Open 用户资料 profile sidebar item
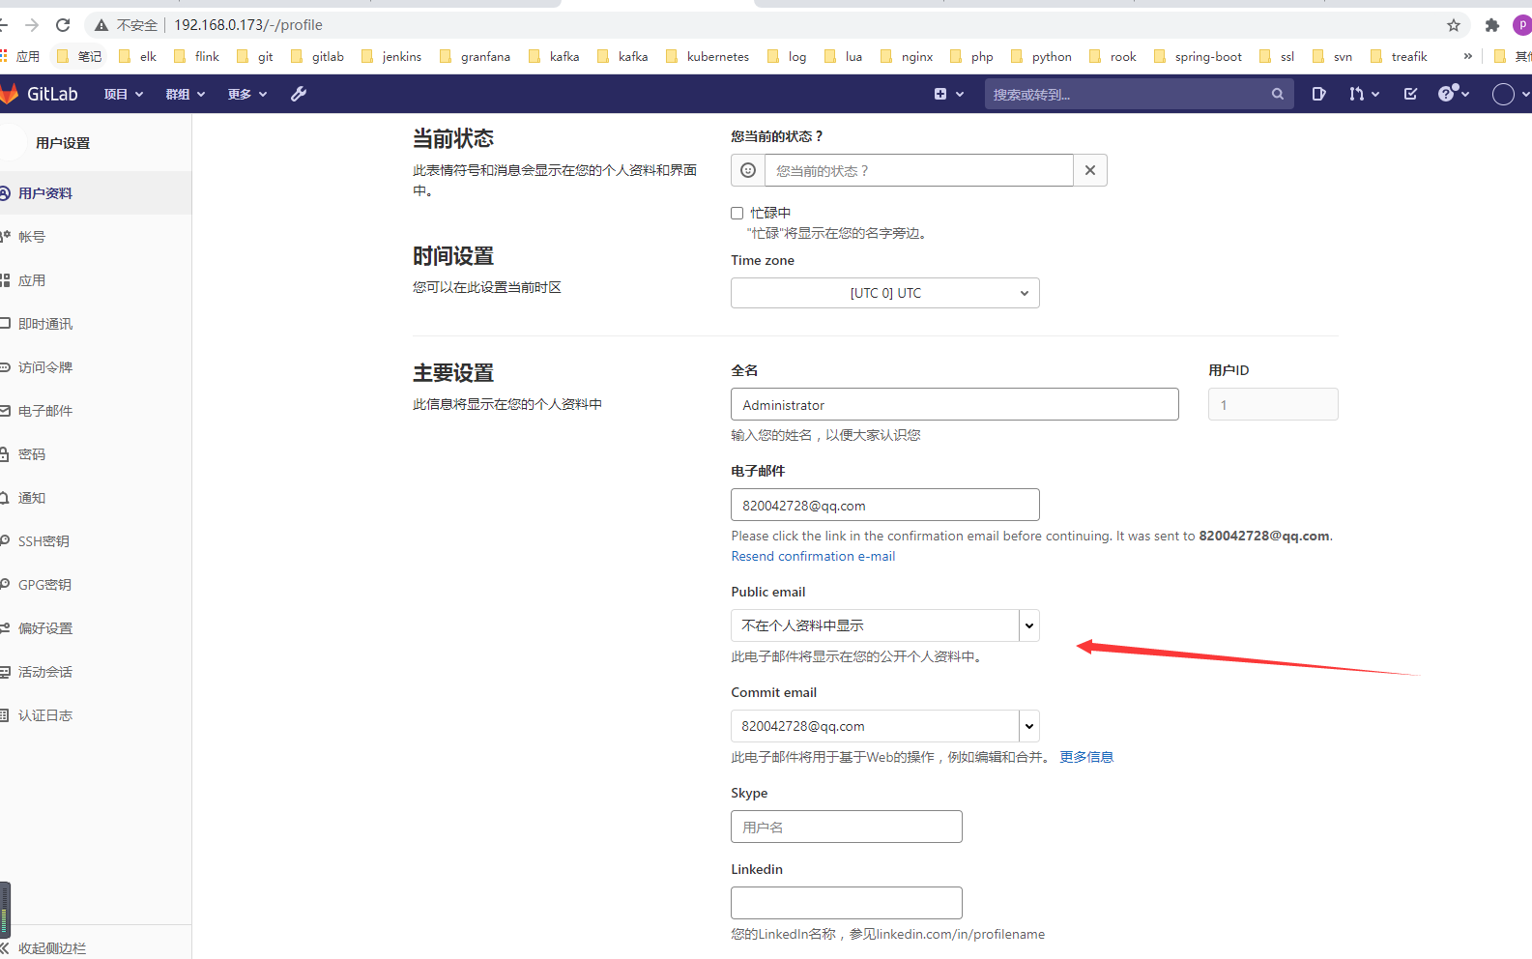This screenshot has width=1532, height=959. pos(96,193)
